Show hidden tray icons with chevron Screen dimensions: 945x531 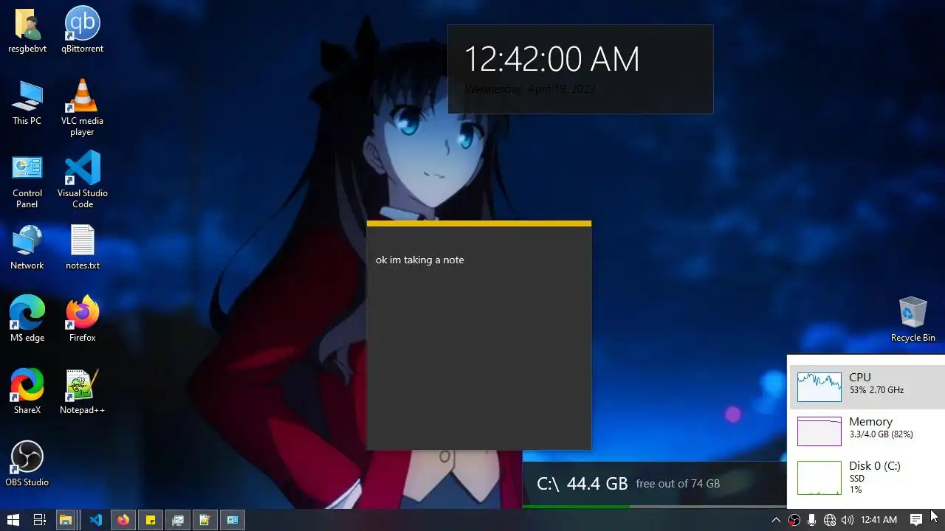click(x=776, y=520)
